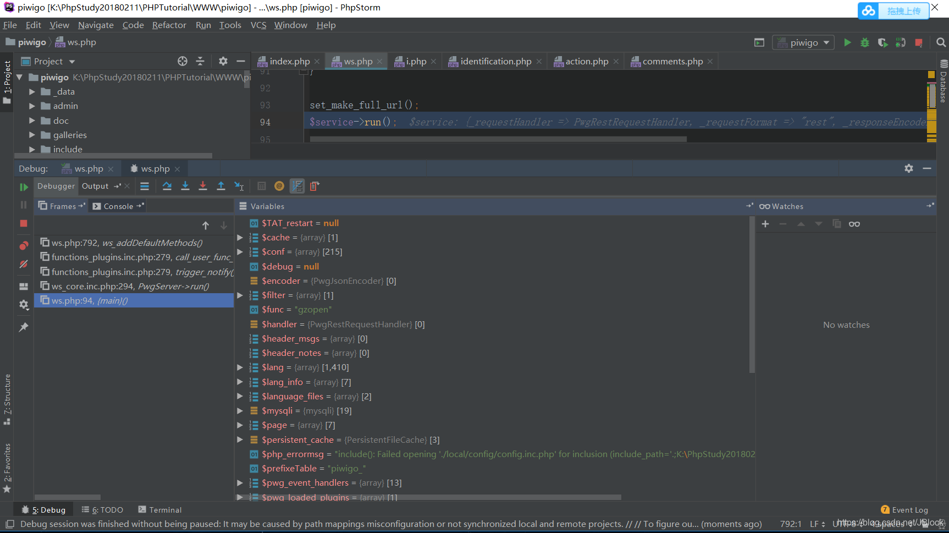Select previous frame up arrow

point(206,225)
